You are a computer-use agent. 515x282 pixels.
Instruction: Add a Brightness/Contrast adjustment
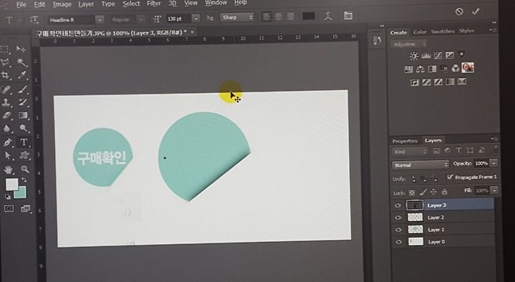tap(413, 56)
